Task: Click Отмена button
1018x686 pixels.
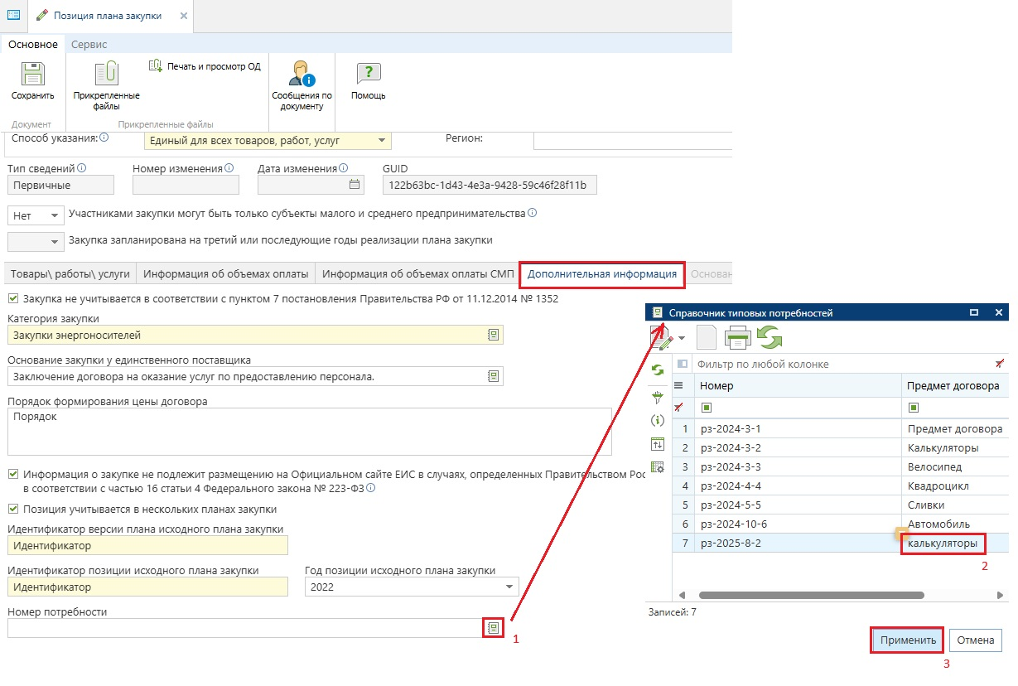Action: click(x=976, y=640)
